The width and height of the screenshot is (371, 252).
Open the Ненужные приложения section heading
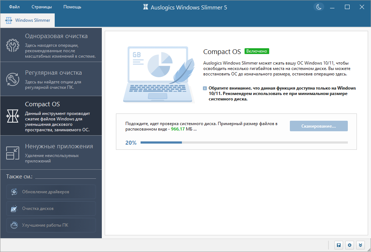59,146
